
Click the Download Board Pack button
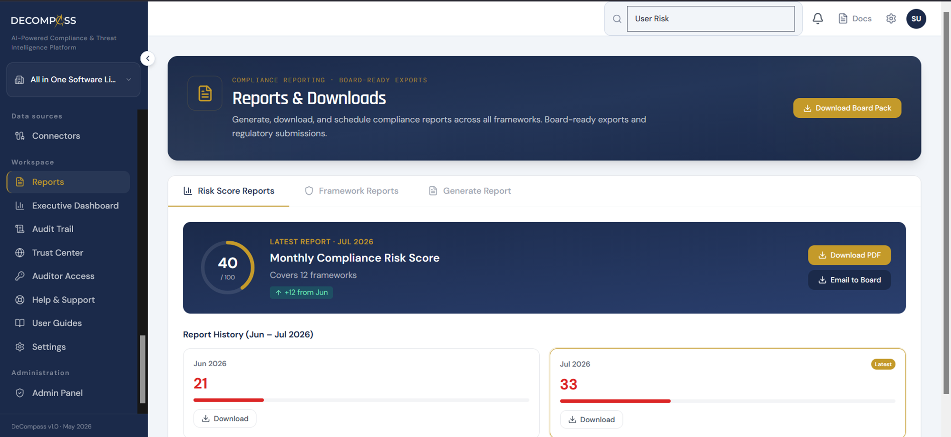[x=847, y=108]
